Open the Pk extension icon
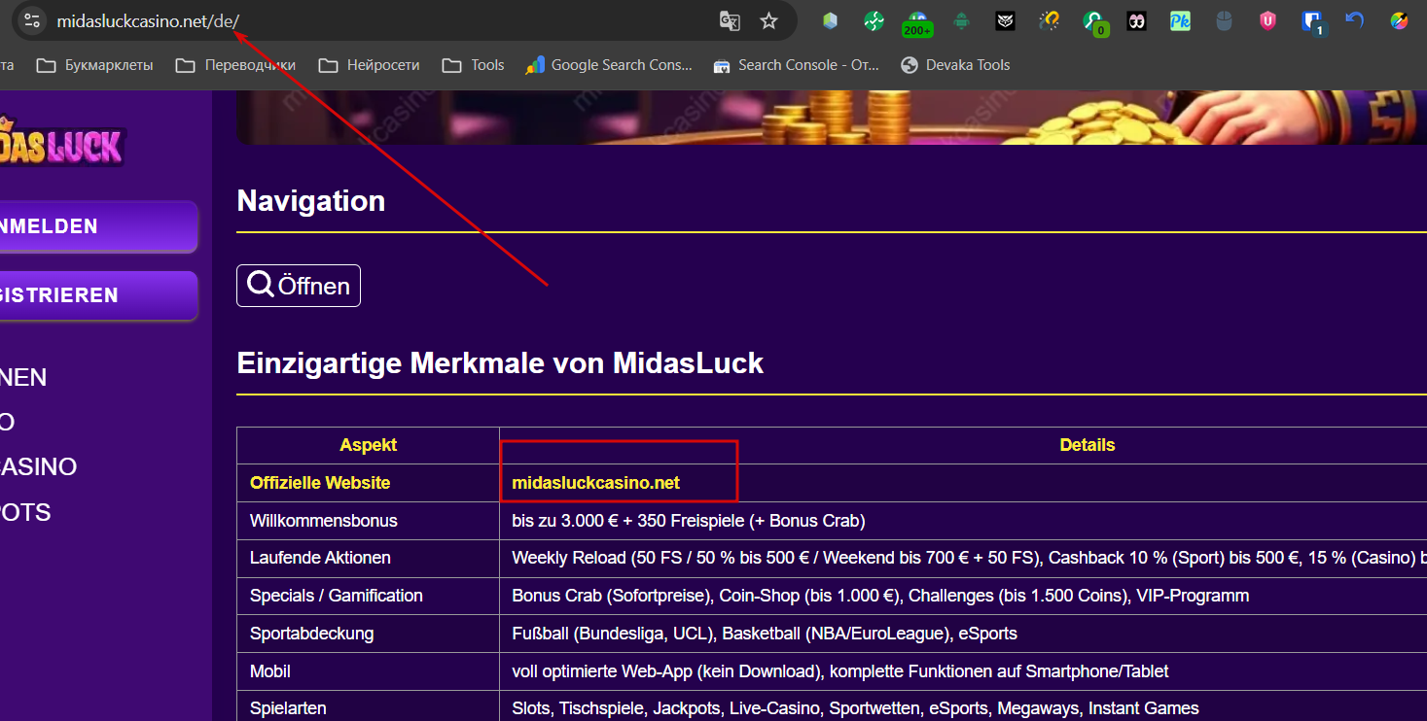Image resolution: width=1427 pixels, height=721 pixels. click(1180, 20)
